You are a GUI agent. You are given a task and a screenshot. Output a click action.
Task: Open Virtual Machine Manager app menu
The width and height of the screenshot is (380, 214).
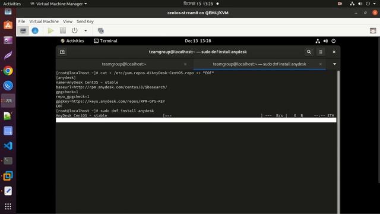[58, 4]
